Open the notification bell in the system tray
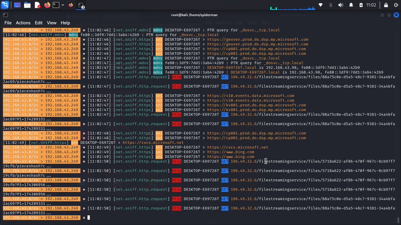Image resolution: width=401 pixels, height=225 pixels. point(351,5)
